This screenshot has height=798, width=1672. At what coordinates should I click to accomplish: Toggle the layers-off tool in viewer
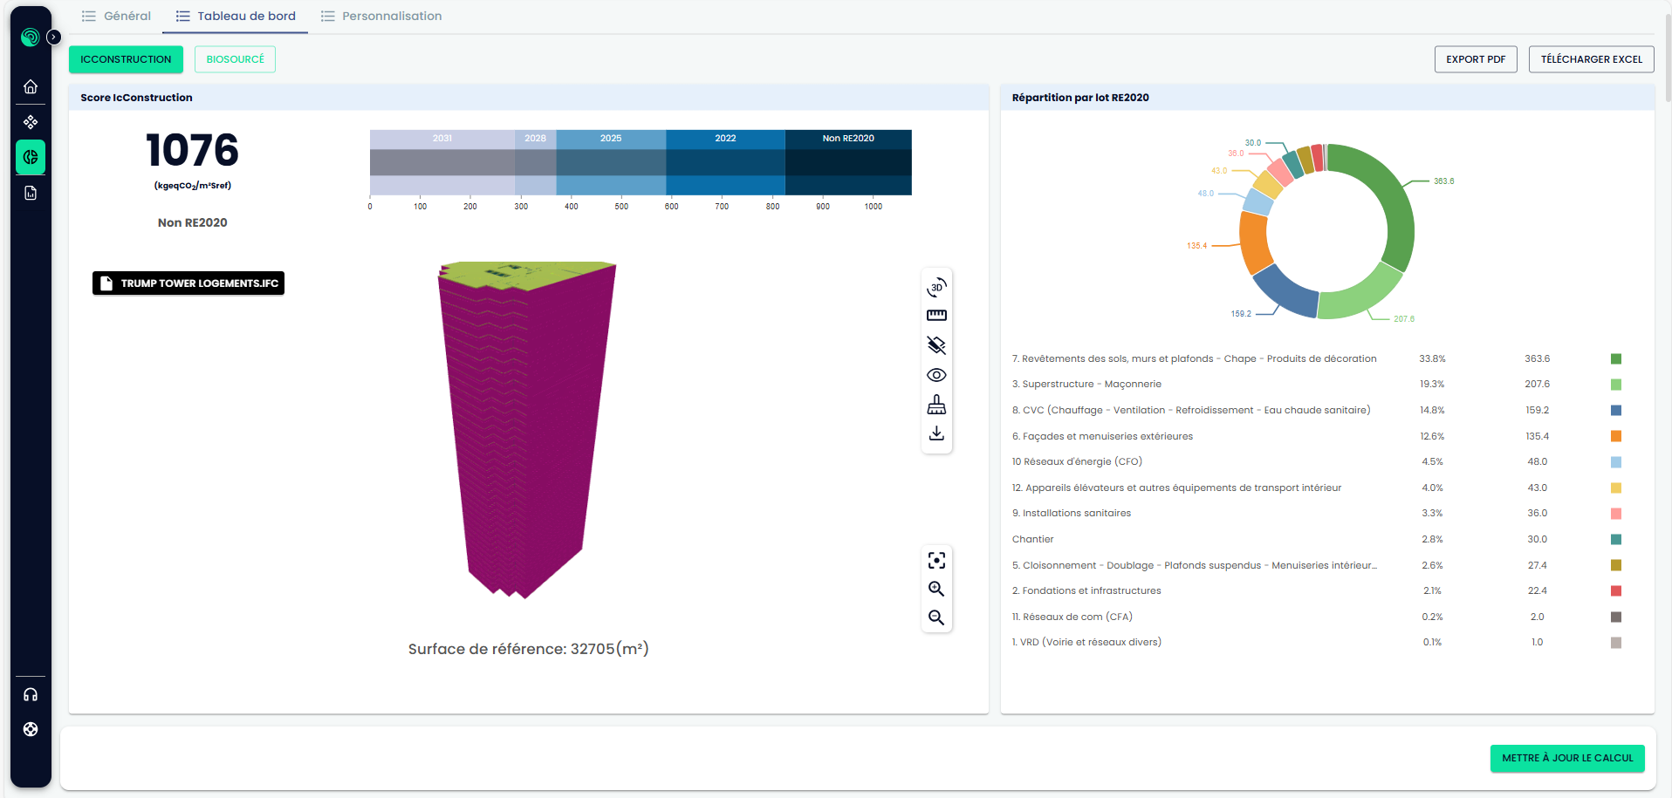[x=936, y=345]
